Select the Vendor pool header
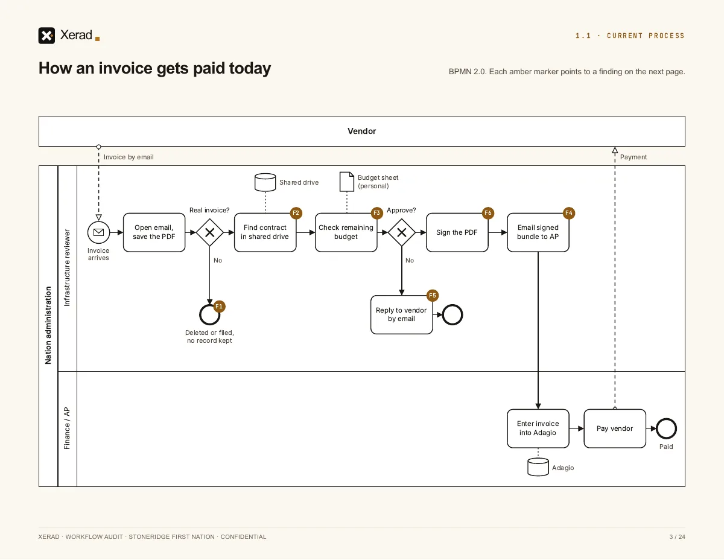The image size is (724, 560). 362,131
